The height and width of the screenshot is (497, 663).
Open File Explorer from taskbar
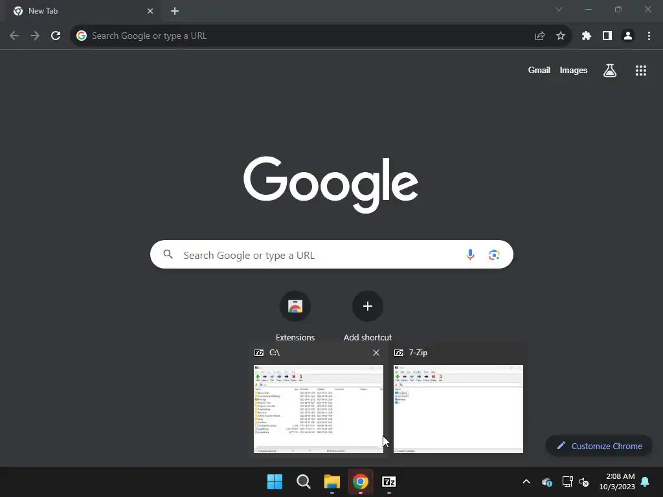click(332, 481)
